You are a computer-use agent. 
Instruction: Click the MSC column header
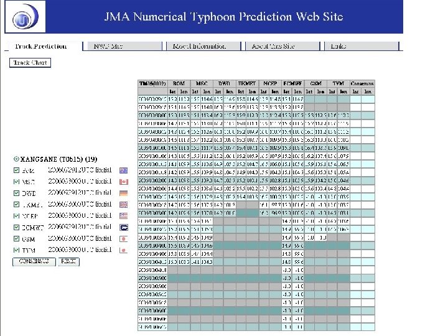pyautogui.click(x=202, y=84)
